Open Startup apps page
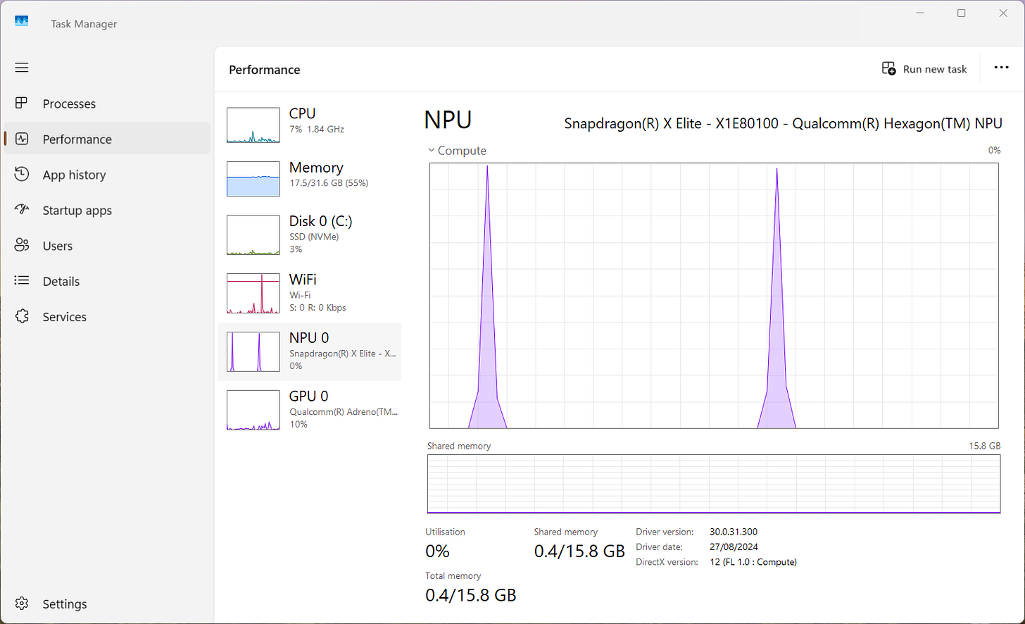This screenshot has height=624, width=1025. tap(107, 210)
